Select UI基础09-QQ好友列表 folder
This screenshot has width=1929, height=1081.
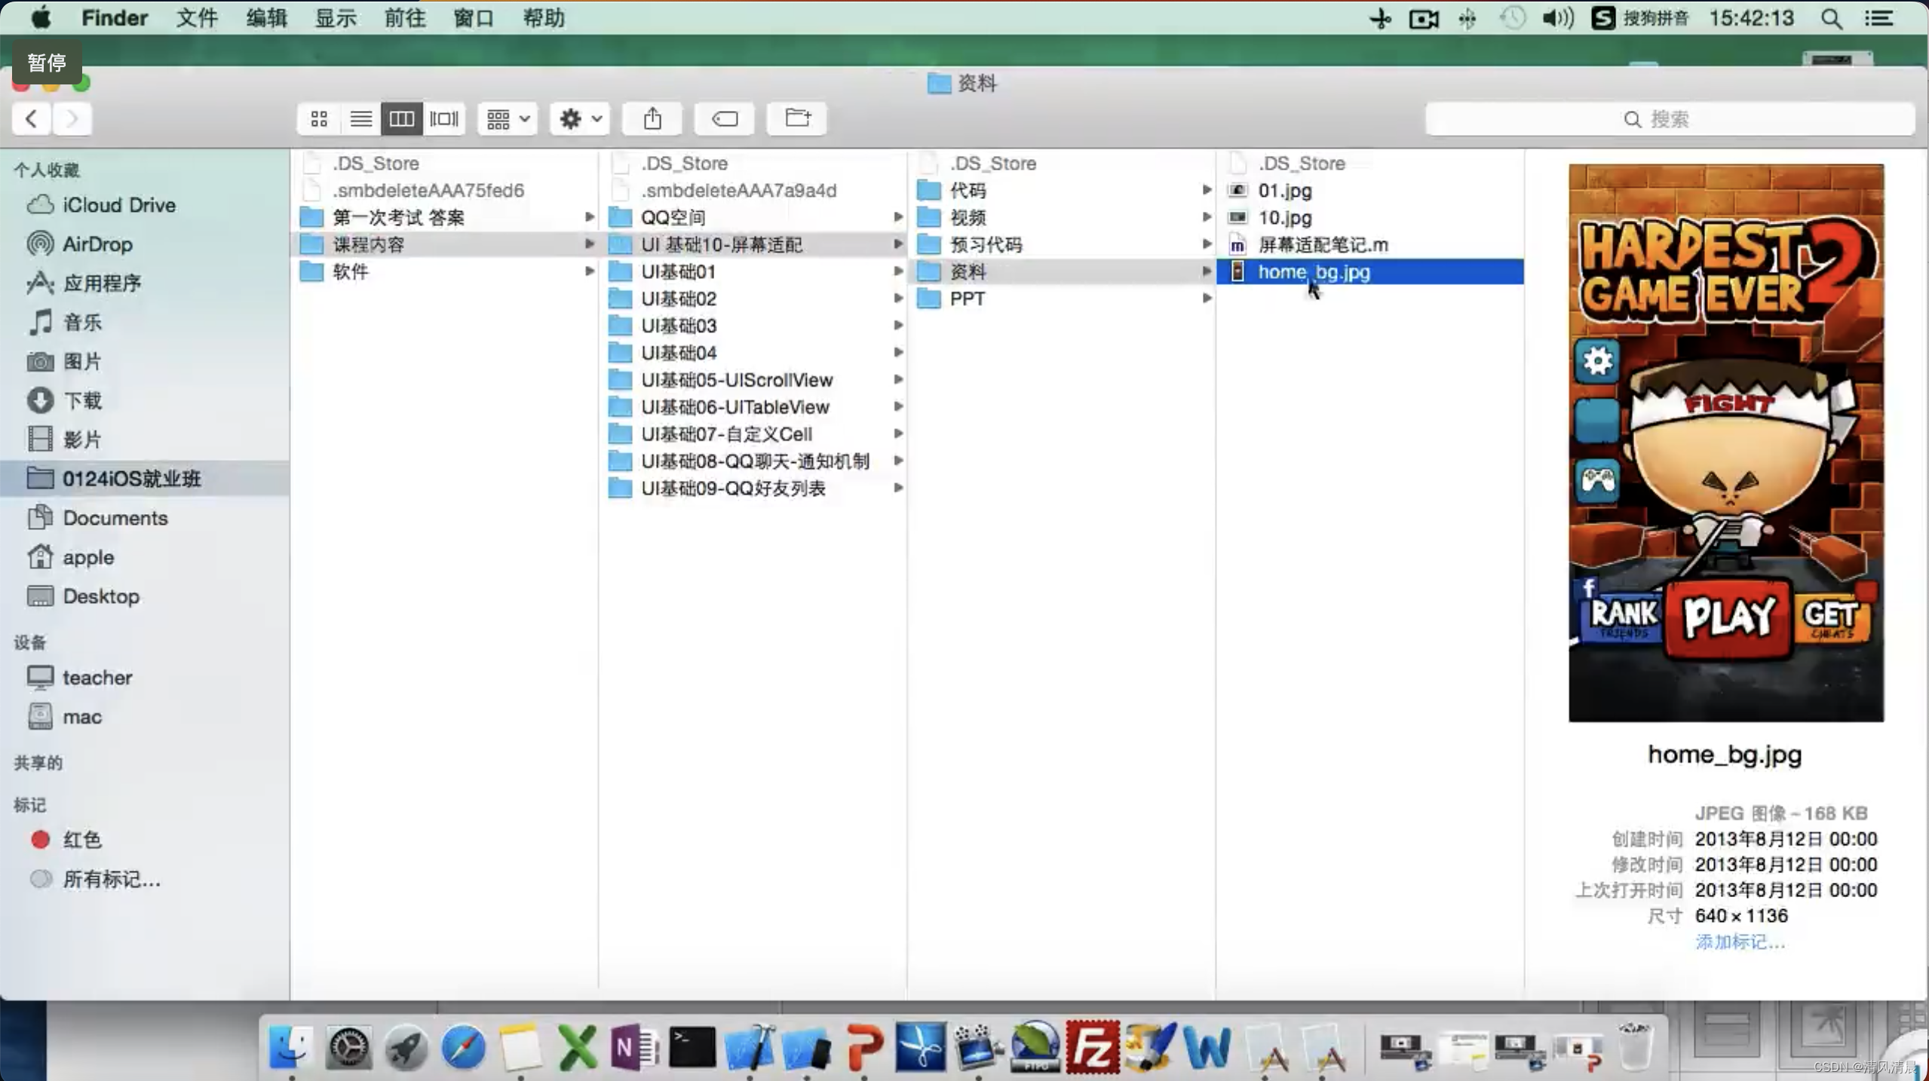(753, 488)
